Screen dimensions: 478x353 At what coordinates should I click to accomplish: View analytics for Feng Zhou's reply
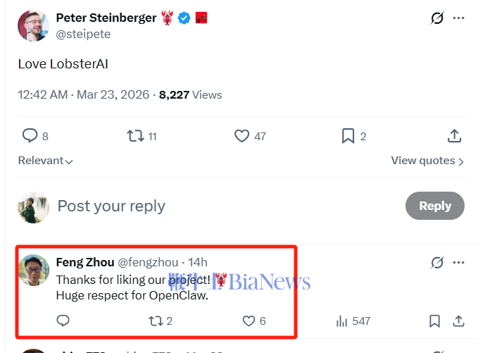click(343, 321)
